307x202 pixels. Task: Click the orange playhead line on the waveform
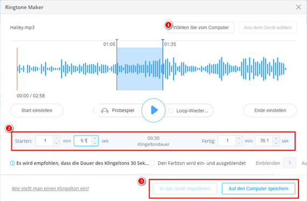(17, 69)
